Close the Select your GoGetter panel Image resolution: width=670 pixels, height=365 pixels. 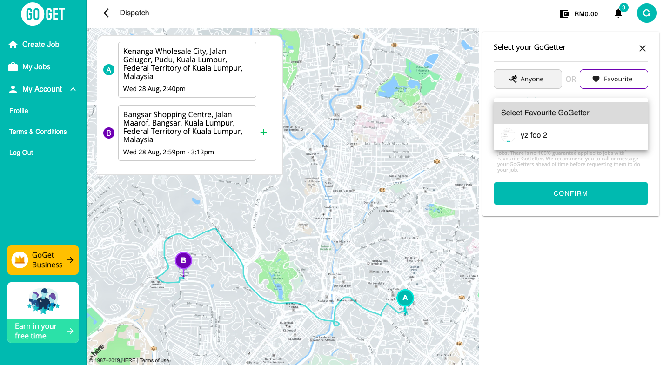coord(643,48)
